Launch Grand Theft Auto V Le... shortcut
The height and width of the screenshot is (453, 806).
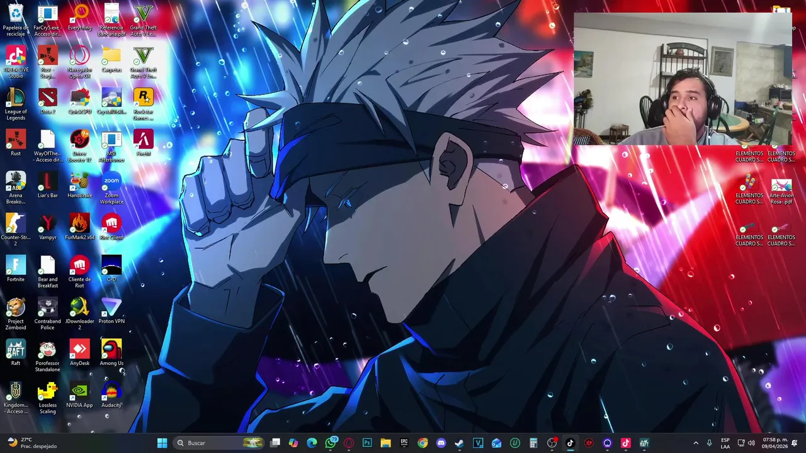coord(144,20)
